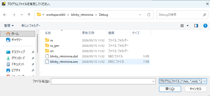This screenshot has height=96, width=210.
Task: Click the folder icon in address bar
Action: [39, 14]
